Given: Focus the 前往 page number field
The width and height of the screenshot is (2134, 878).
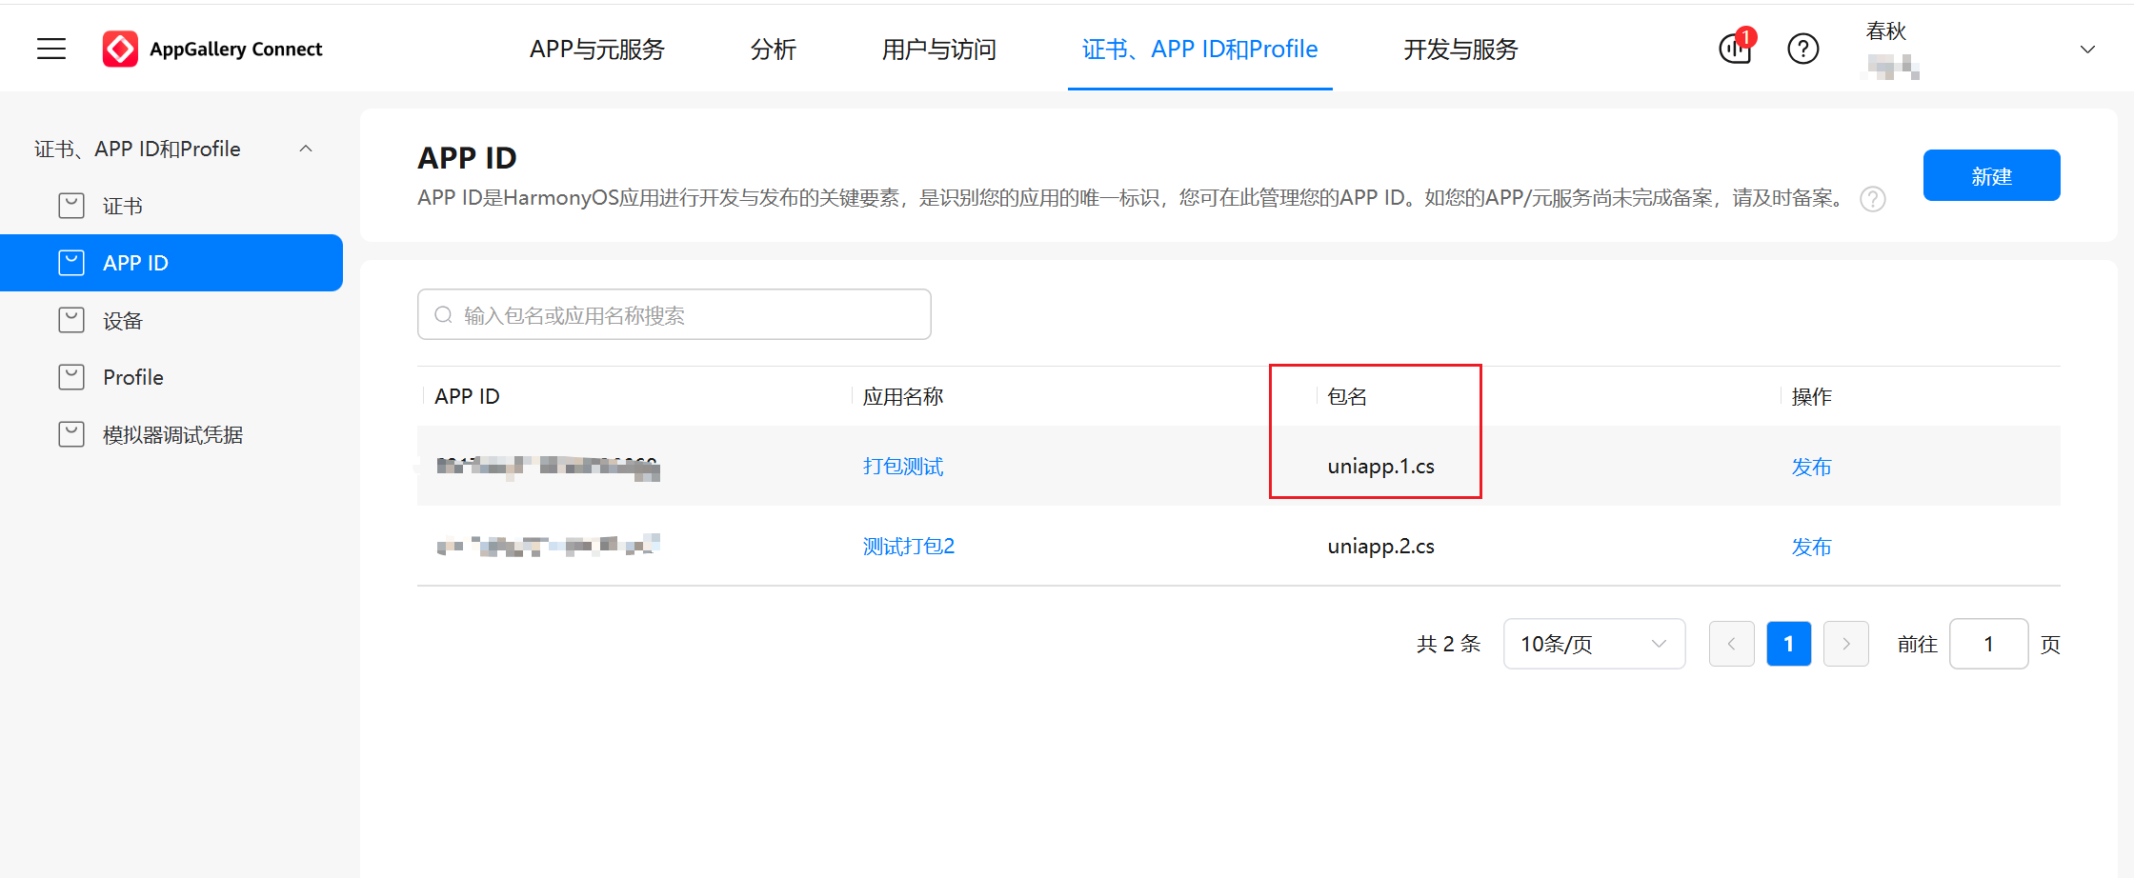Looking at the screenshot, I should pos(1989,644).
